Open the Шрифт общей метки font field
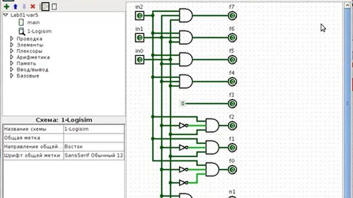 pos(94,155)
